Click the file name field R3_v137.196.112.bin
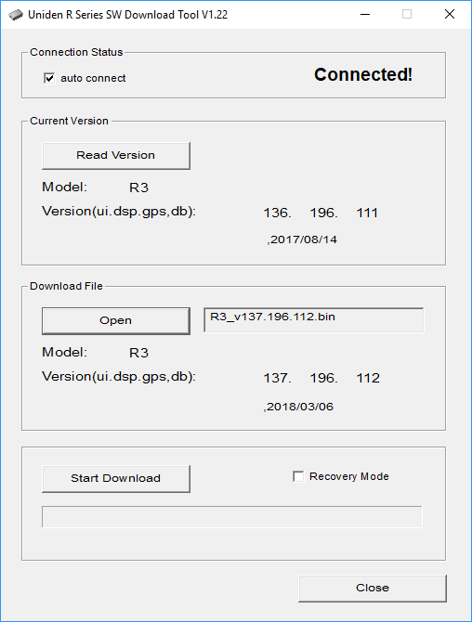This screenshot has height=622, width=472. (x=314, y=319)
